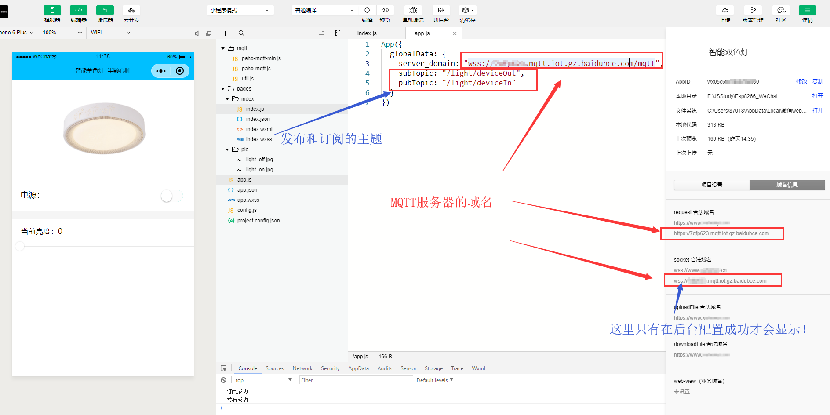Switch to the Network debugger tab
Image resolution: width=830 pixels, height=415 pixels.
[302, 368]
